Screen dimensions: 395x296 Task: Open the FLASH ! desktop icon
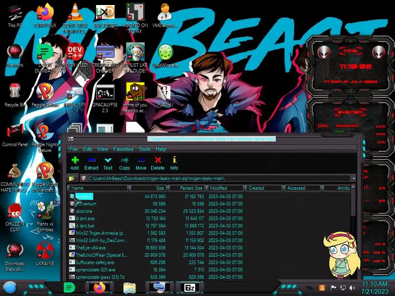165,95
